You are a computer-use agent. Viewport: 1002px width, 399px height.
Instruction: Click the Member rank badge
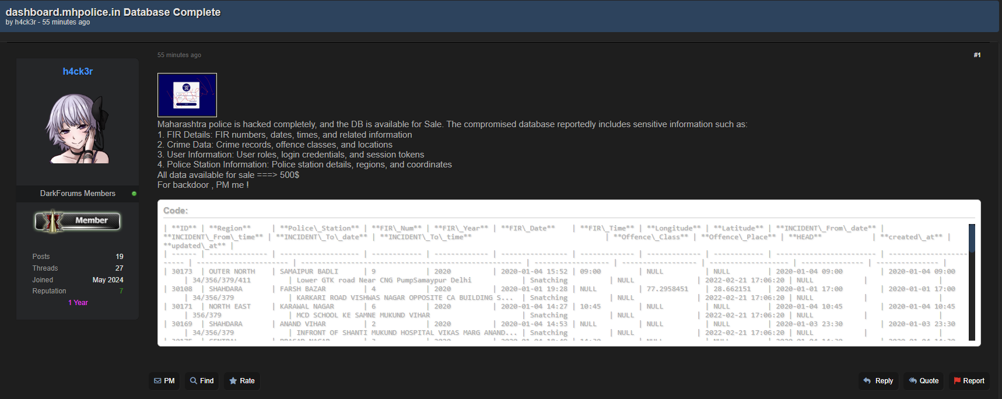(78, 221)
